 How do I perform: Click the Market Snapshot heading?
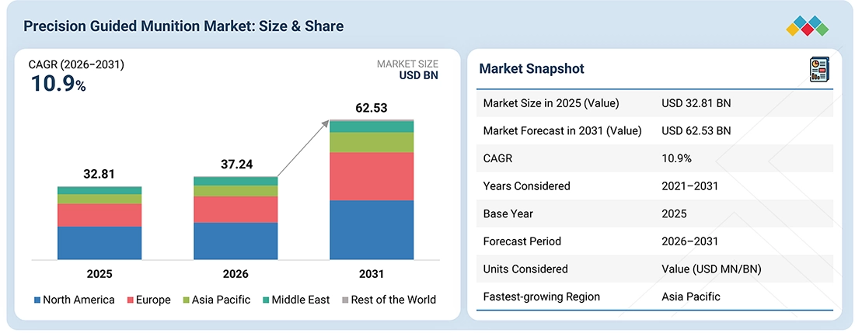[x=532, y=68]
